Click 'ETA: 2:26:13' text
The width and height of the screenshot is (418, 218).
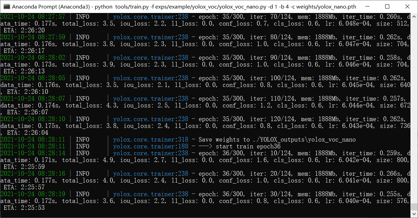tap(24, 71)
